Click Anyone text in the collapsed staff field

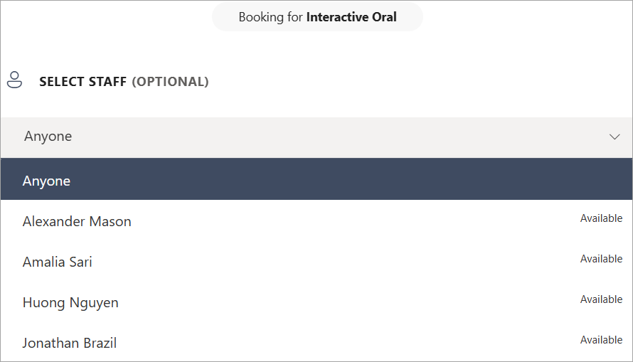[x=48, y=137]
